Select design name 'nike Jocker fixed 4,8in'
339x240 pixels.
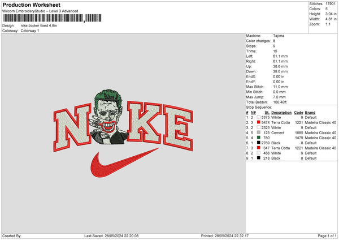pos(39,25)
